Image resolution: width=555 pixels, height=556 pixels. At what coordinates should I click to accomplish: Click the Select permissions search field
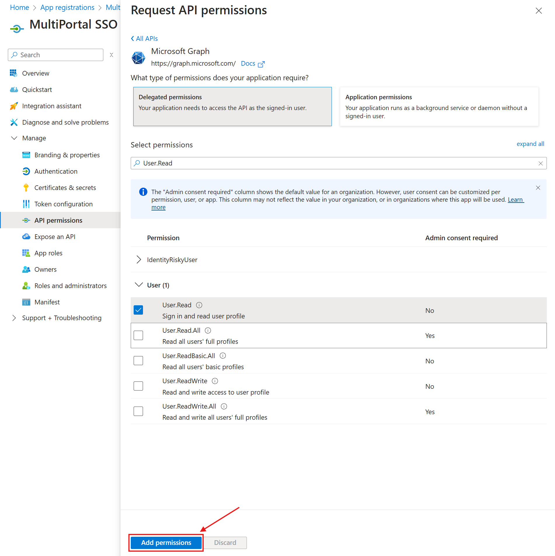click(338, 163)
